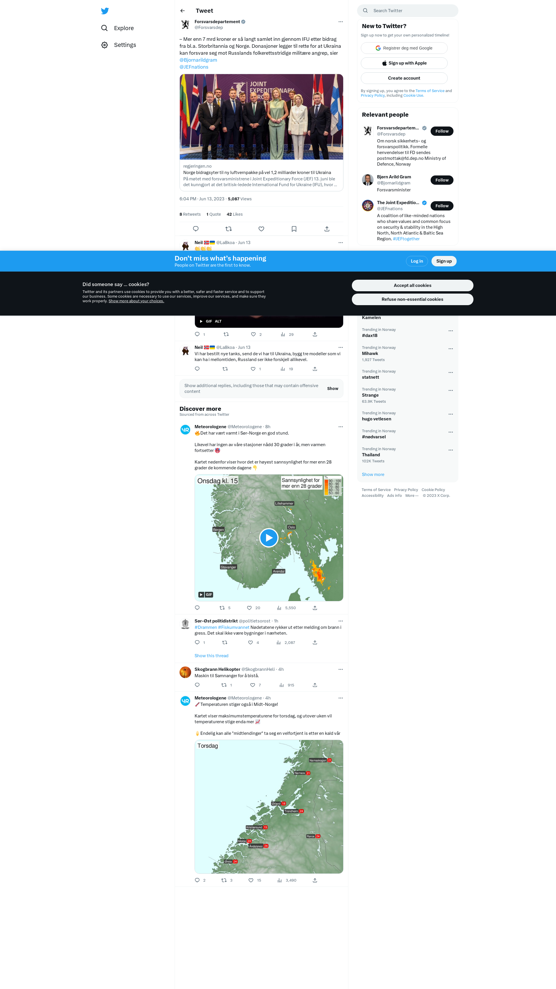Like Neil's reply about new tanks
The width and height of the screenshot is (556, 989).
point(253,369)
